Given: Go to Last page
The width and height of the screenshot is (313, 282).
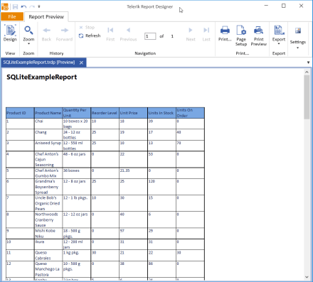Looking at the screenshot, I should point(206,34).
